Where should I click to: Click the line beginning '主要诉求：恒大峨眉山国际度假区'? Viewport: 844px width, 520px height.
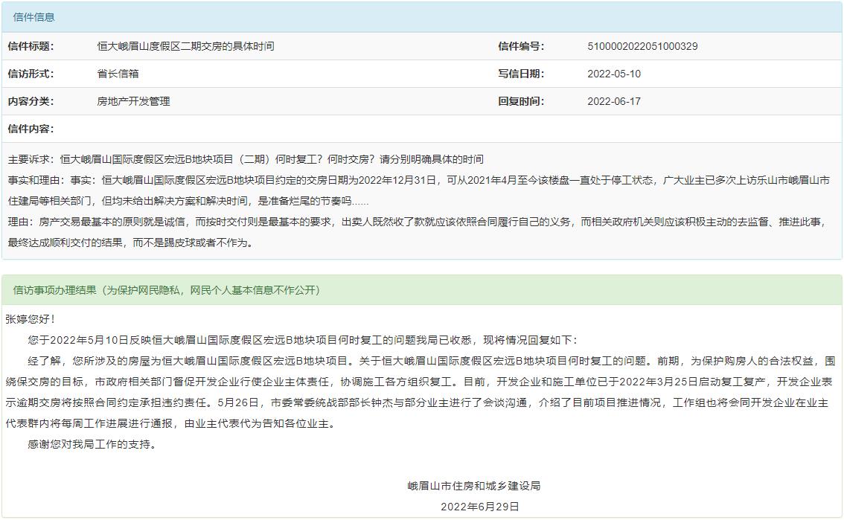(x=246, y=159)
